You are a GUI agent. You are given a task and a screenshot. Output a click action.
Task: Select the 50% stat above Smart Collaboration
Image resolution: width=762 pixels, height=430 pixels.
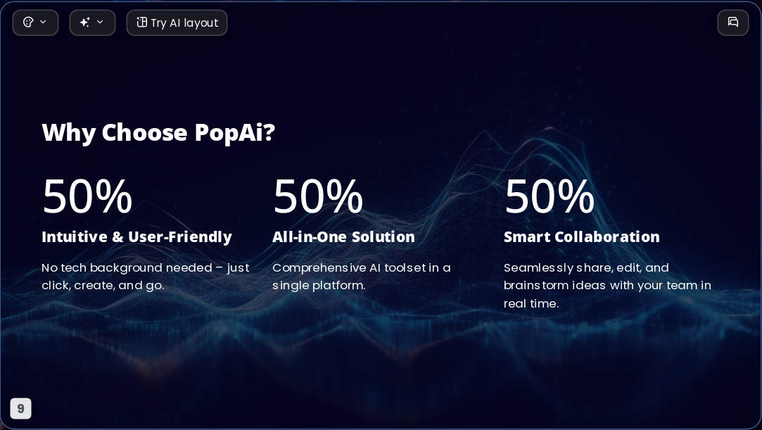tap(550, 196)
